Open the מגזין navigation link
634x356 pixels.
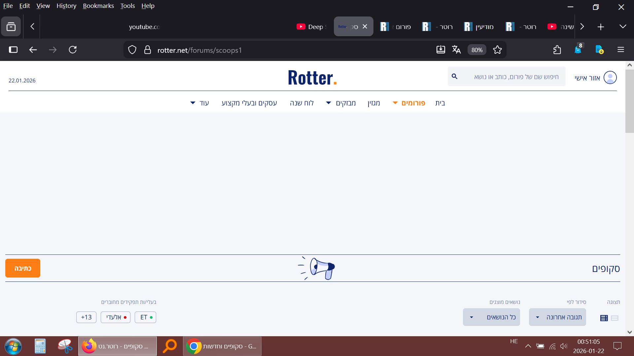374,103
